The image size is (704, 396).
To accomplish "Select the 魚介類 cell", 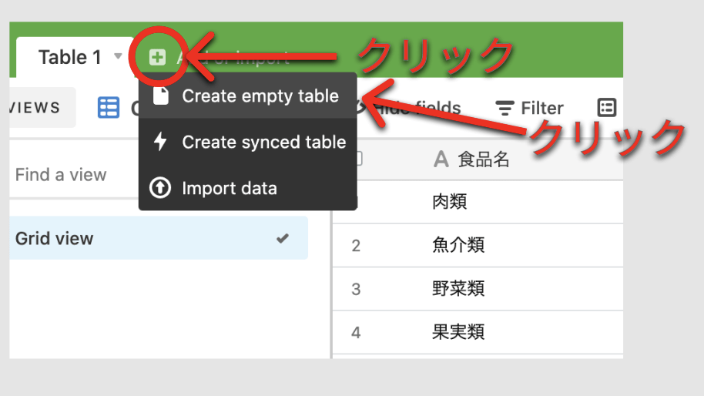I will pyautogui.click(x=459, y=246).
